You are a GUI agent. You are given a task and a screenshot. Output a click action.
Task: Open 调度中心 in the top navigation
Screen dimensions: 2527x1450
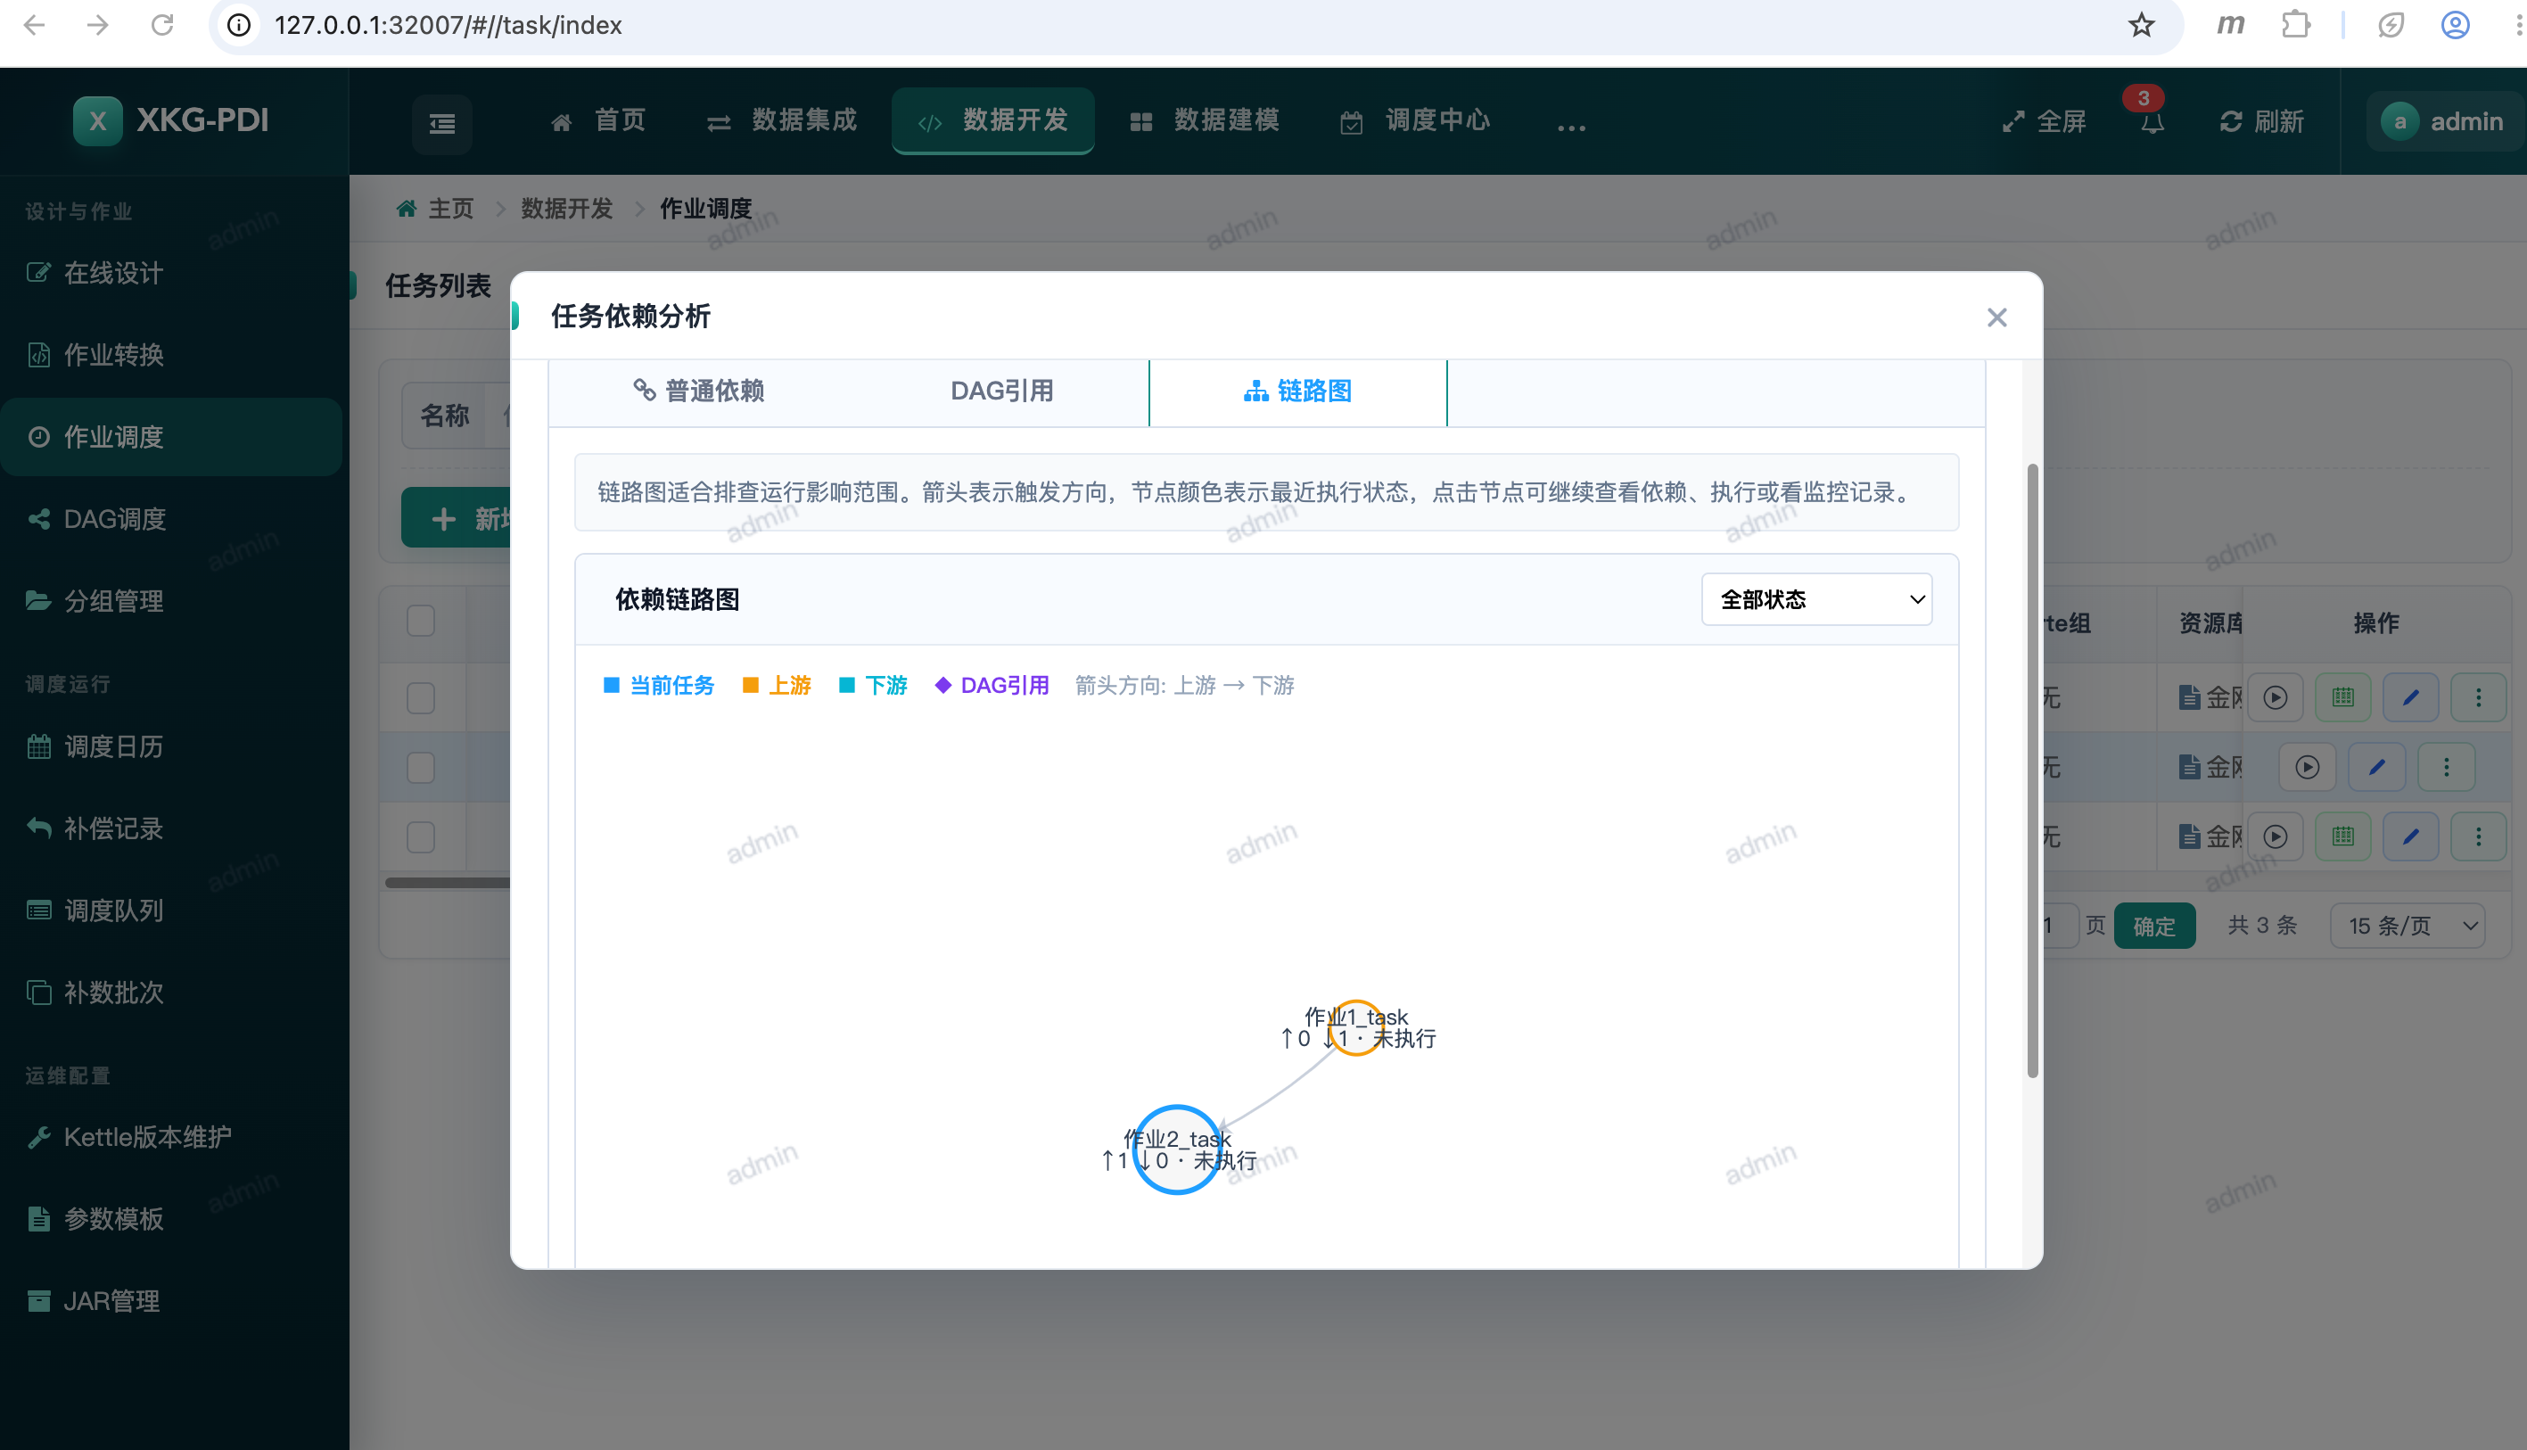coord(1415,120)
